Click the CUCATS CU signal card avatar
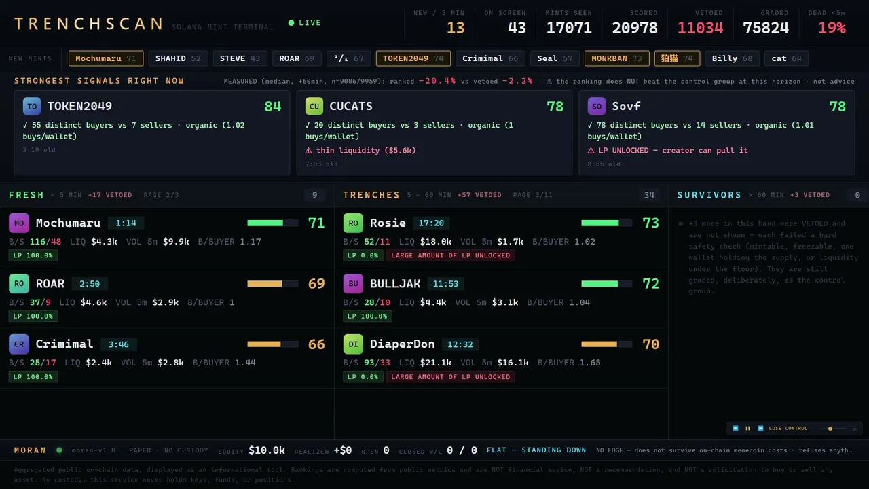The image size is (869, 489). pyautogui.click(x=314, y=106)
